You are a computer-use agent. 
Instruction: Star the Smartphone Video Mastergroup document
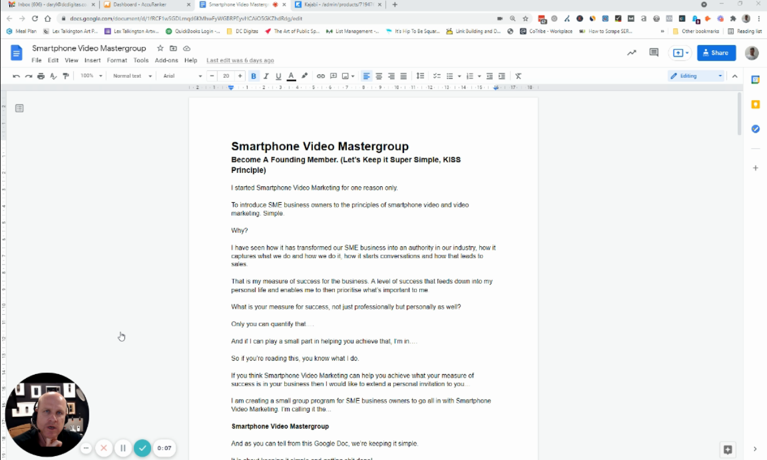pyautogui.click(x=160, y=48)
